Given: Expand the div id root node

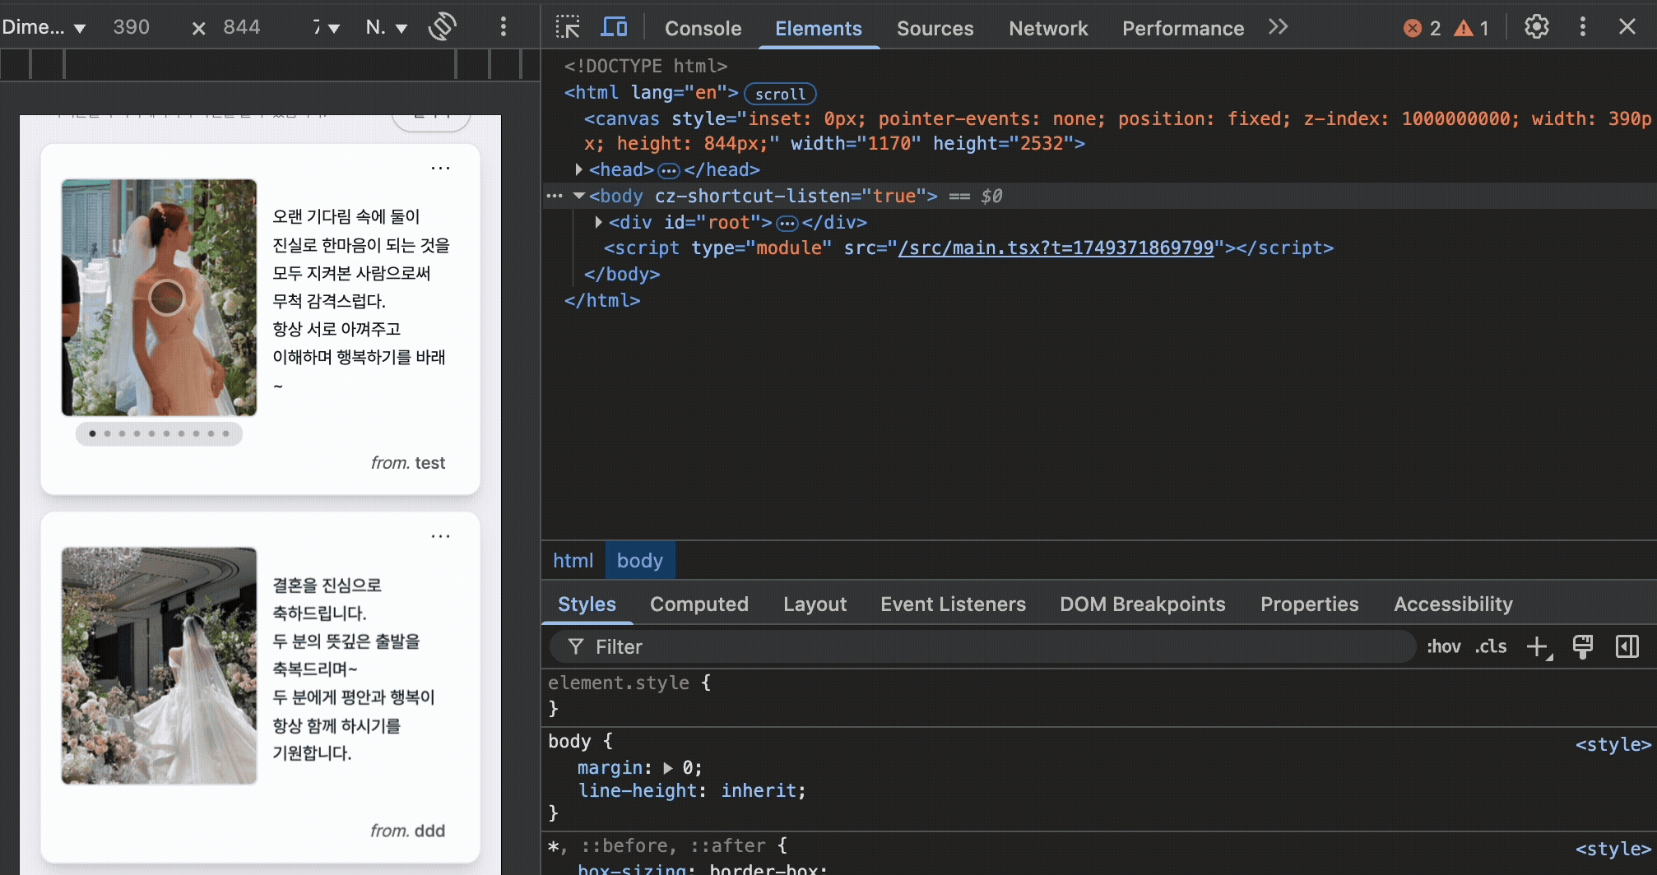Looking at the screenshot, I should [599, 222].
